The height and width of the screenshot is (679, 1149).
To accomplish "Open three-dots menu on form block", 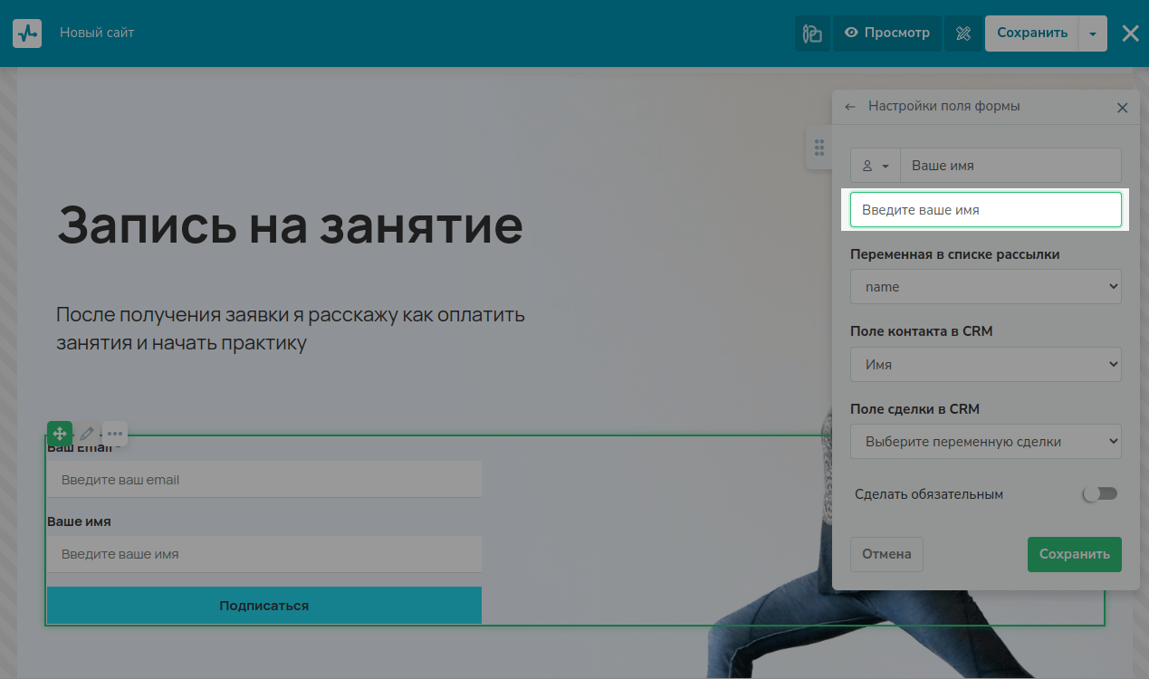I will point(115,434).
